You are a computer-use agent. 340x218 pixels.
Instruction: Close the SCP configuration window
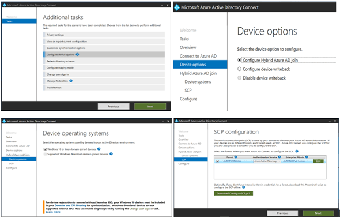point(335,121)
